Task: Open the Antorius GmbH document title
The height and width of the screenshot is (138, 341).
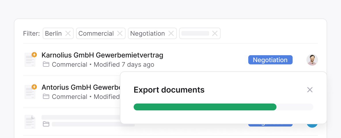Action: pos(81,87)
